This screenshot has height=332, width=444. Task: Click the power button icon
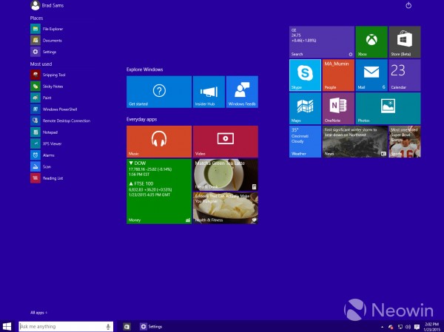[x=408, y=6]
